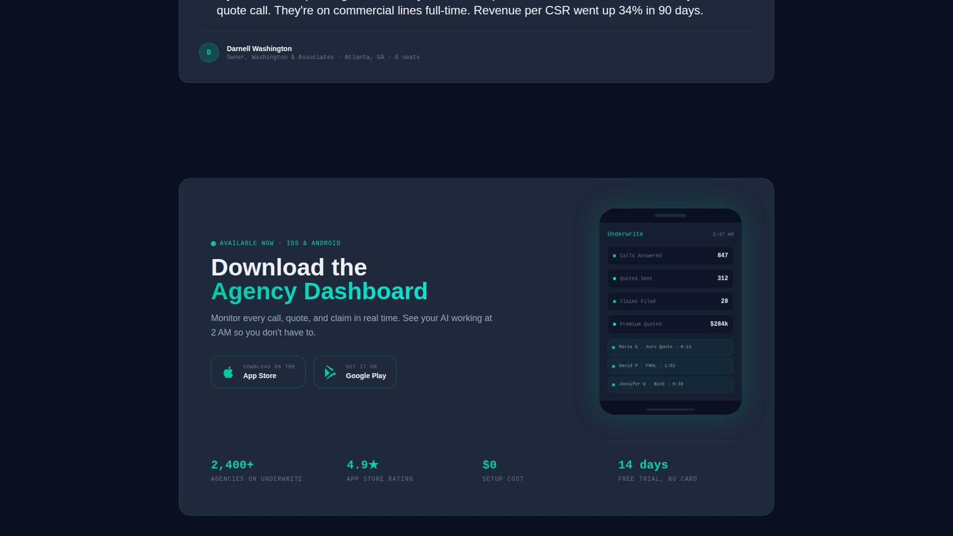Click the Claims Filed 28 row
The image size is (953, 536).
[x=671, y=301]
